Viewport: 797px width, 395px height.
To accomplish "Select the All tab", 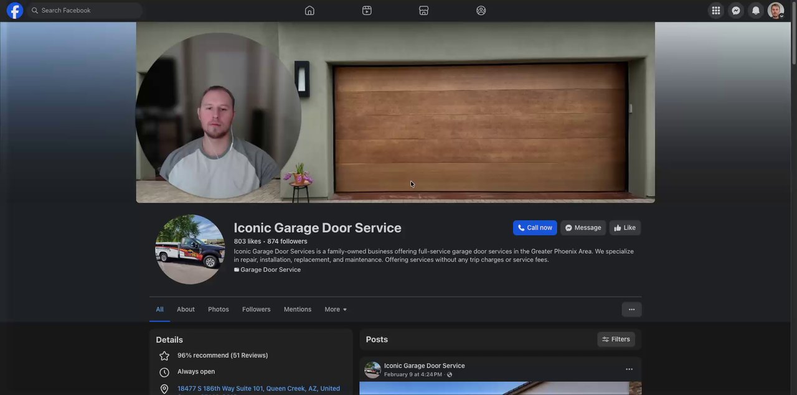I will (x=159, y=309).
